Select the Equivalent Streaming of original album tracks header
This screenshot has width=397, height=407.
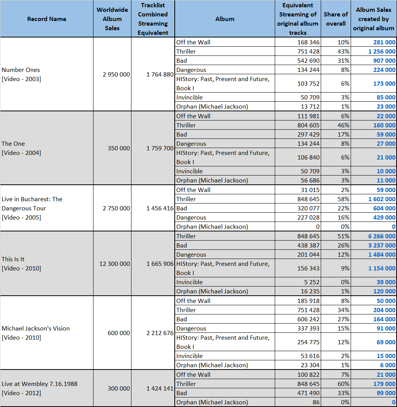(x=298, y=19)
